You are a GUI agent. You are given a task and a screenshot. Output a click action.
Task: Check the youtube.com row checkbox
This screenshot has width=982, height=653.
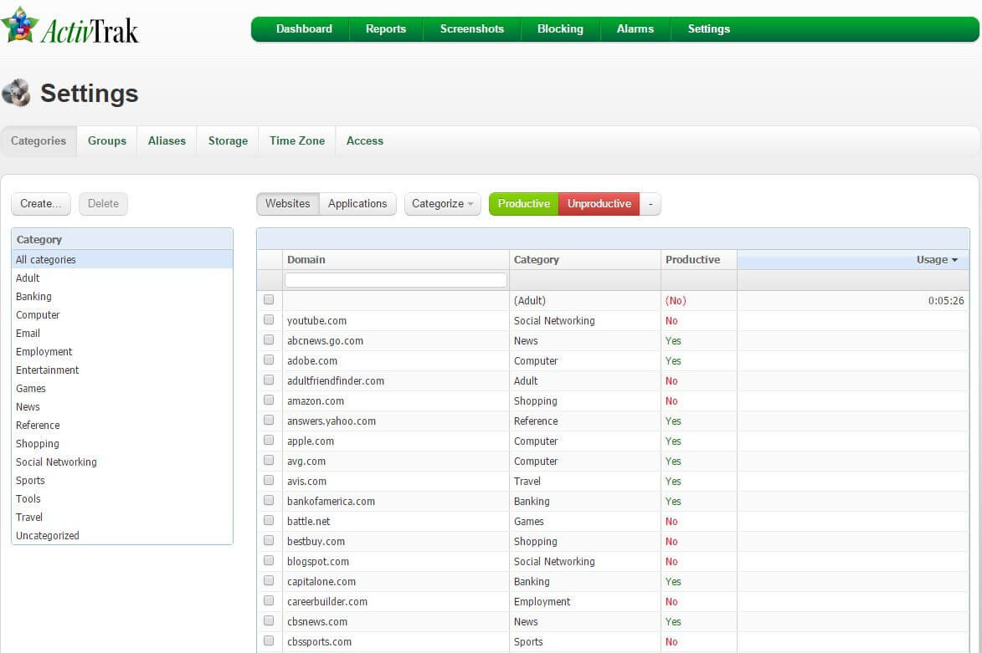pos(269,319)
